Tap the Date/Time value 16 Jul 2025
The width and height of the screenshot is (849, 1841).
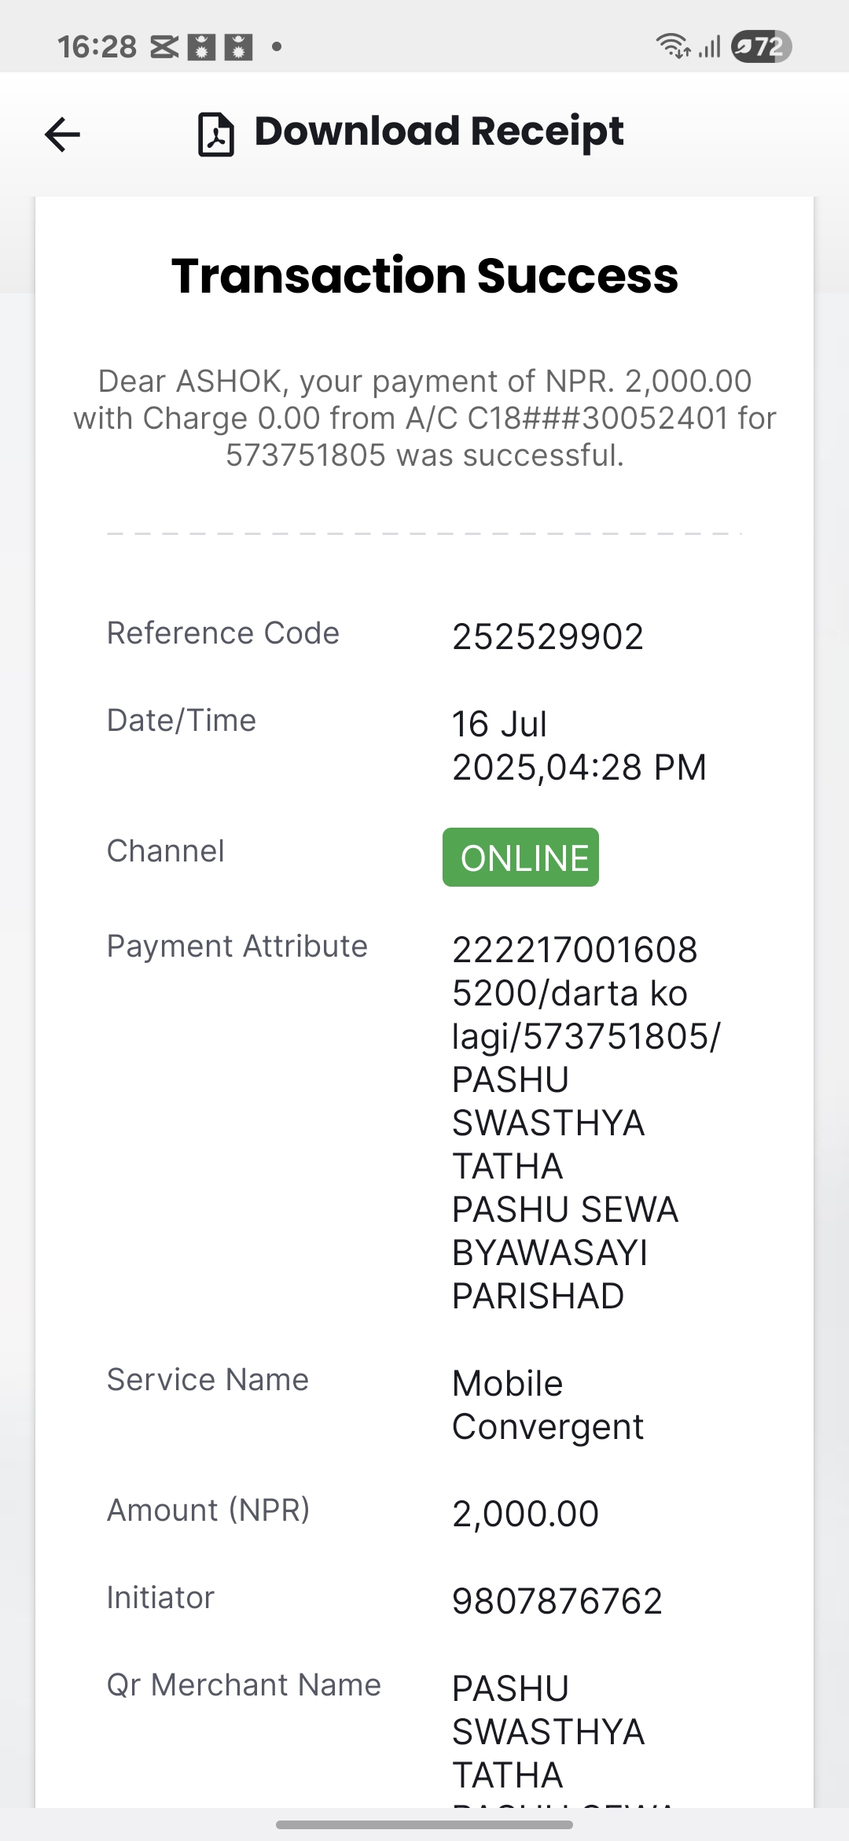pyautogui.click(x=579, y=745)
